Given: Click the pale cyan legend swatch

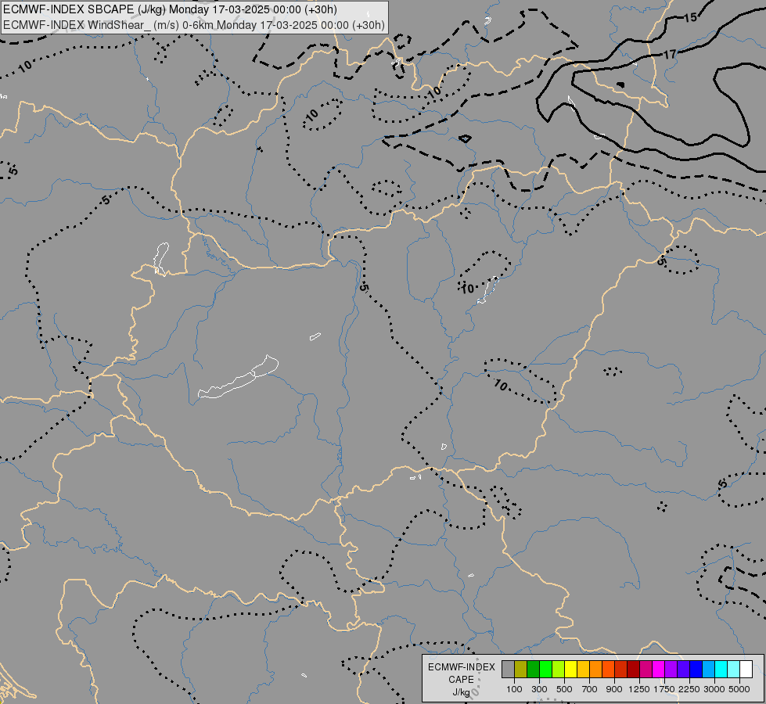Looking at the screenshot, I should pyautogui.click(x=734, y=669).
